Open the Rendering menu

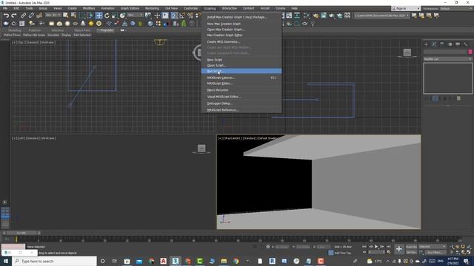click(152, 8)
